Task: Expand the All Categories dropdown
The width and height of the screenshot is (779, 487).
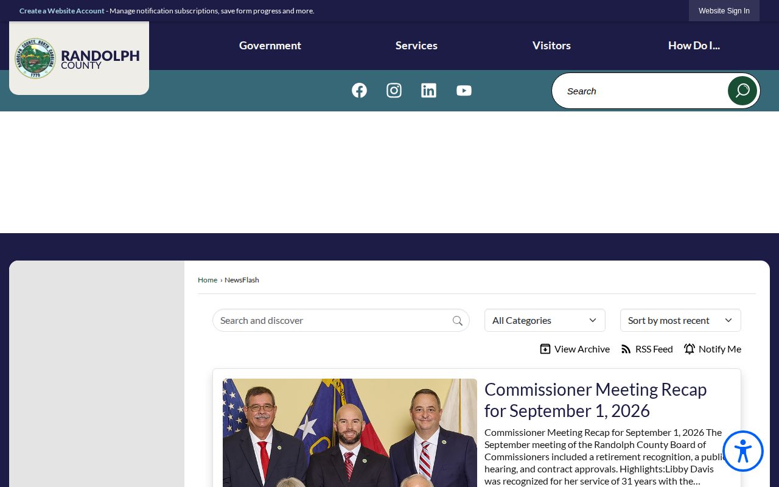Action: point(545,320)
